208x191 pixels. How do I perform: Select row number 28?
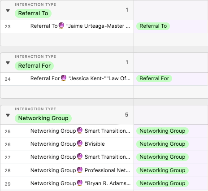coord(8,170)
